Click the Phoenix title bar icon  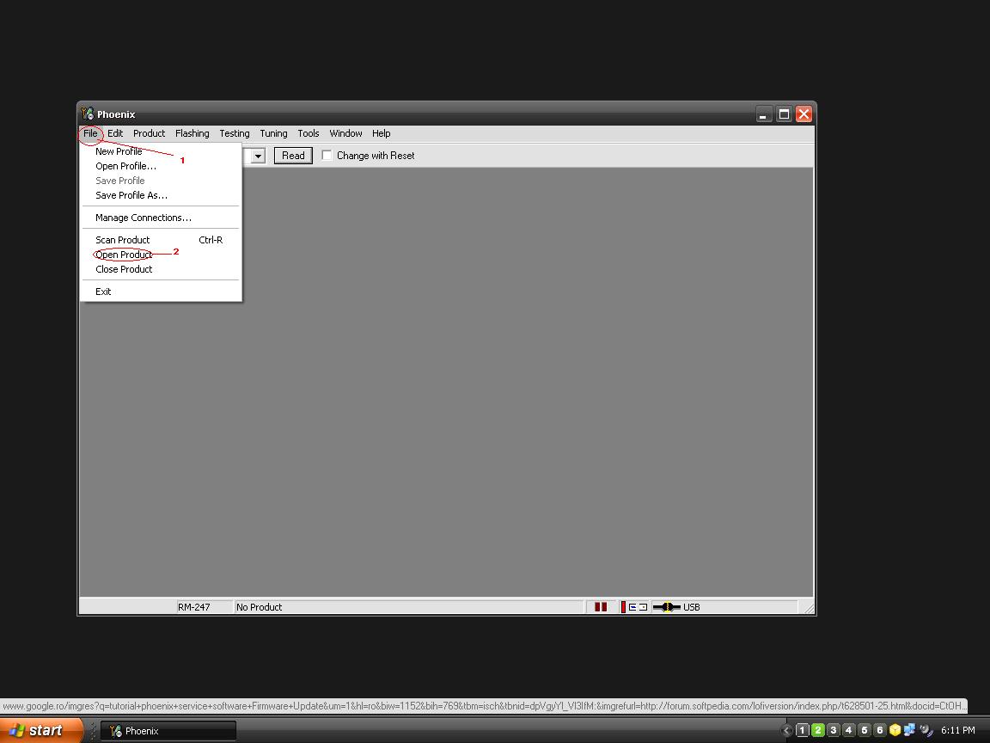pyautogui.click(x=87, y=114)
